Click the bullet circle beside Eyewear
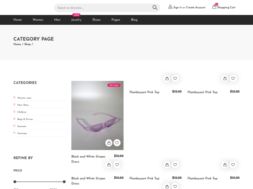Screen dimensions: 253x189 [15, 126]
